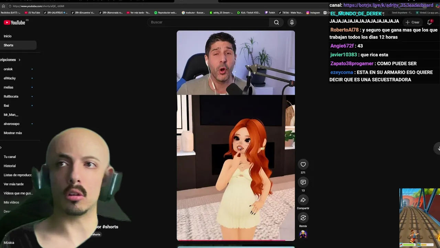Viewport: 440px width, 248px height.
Task: Open the Instagram bookmark
Action: (313, 13)
